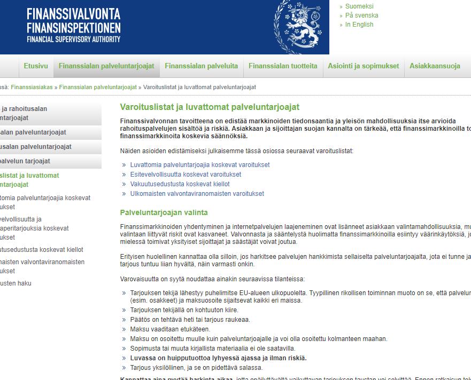Open Finanssialan palveluita tab
Viewport: 471px width, 380px height.
[201, 66]
